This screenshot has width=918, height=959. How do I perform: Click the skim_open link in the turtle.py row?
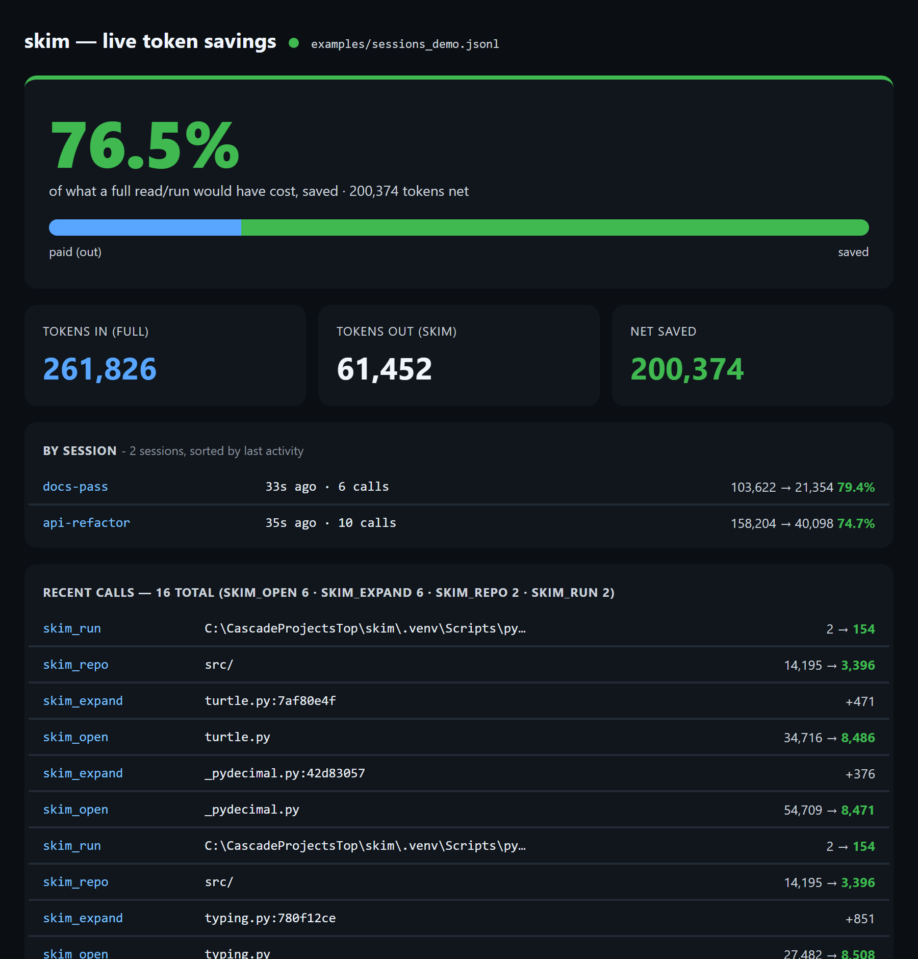[75, 737]
